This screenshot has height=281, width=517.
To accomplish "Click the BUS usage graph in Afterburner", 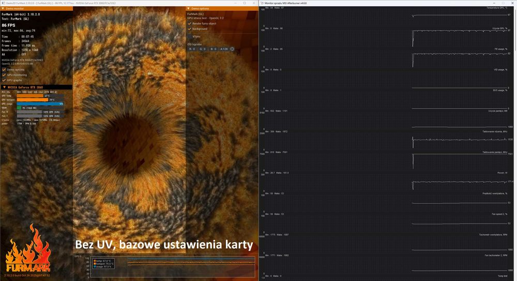I will coord(386,100).
